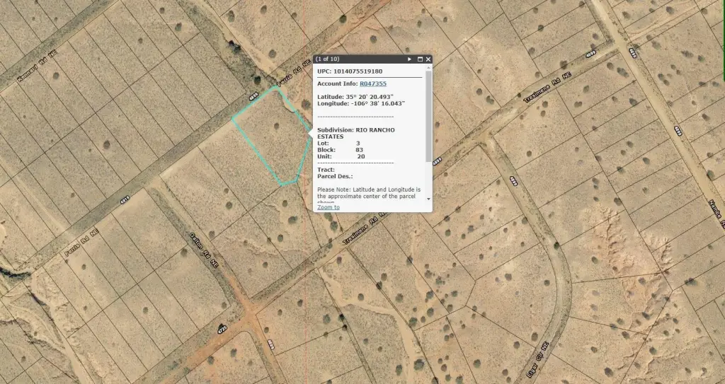Click the "(1 of 10)" popup title
Viewport: 725px width, 384px height.
[x=328, y=59]
